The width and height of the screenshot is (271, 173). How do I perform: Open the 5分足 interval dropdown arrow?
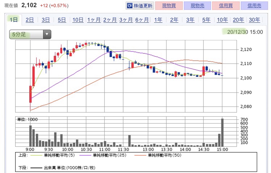[x=47, y=34]
